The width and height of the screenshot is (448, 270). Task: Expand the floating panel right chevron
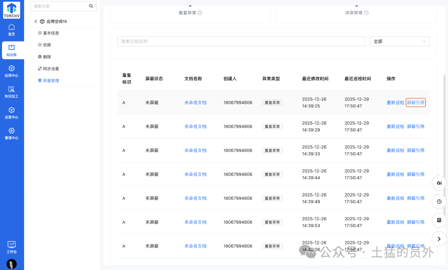pos(439,239)
